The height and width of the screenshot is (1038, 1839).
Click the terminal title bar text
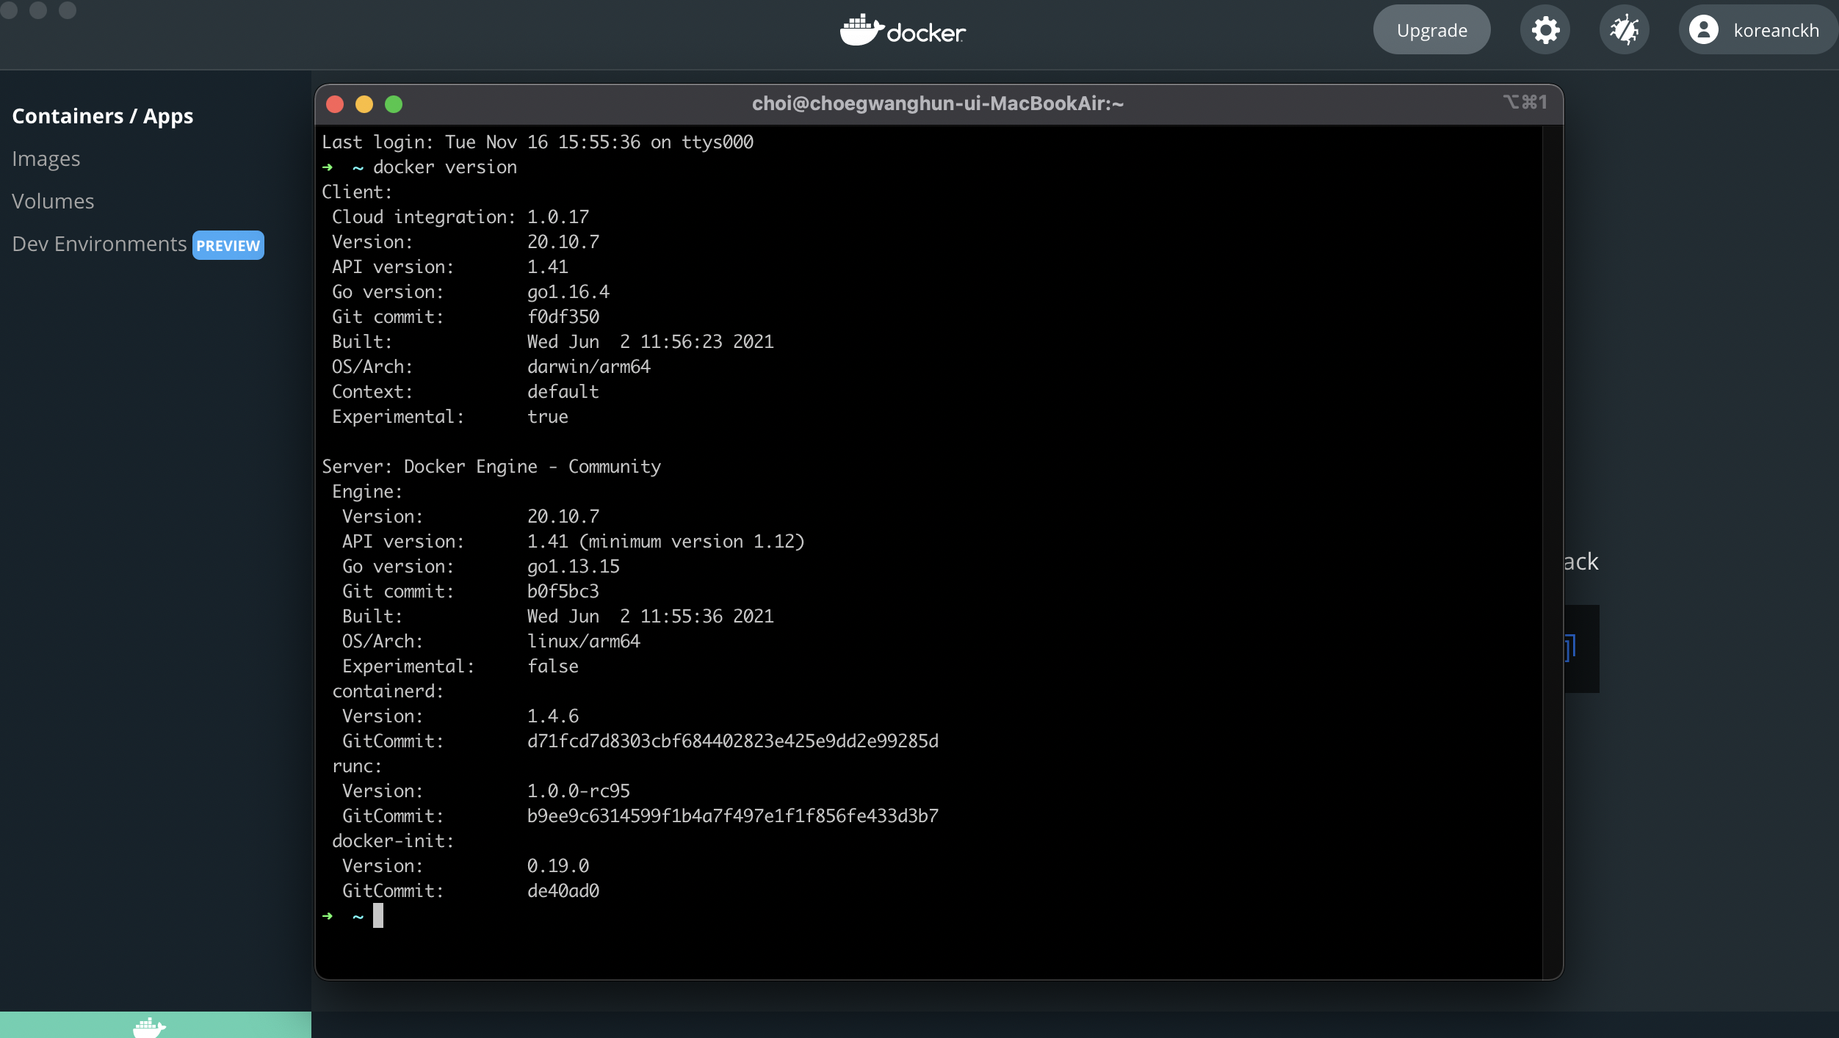pos(937,104)
